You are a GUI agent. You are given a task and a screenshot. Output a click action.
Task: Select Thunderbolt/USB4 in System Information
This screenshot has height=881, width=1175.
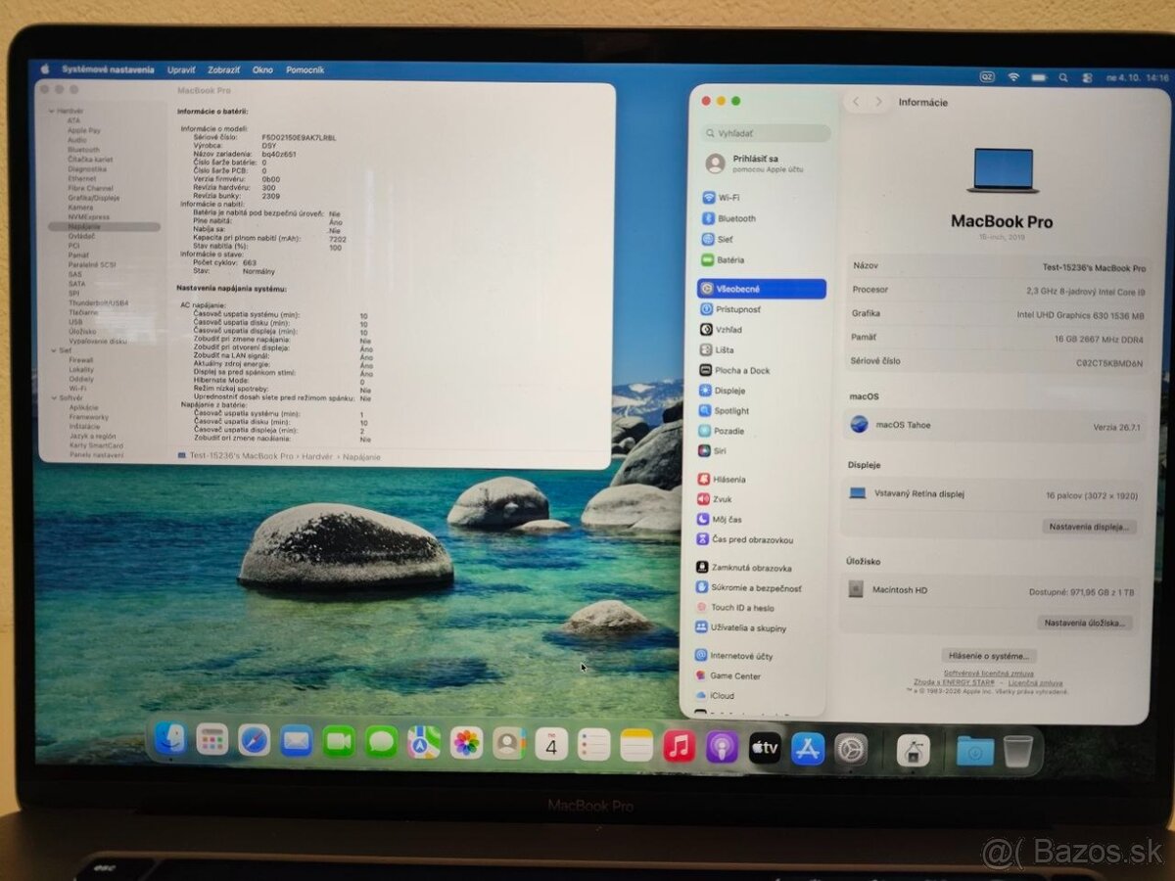tap(98, 302)
